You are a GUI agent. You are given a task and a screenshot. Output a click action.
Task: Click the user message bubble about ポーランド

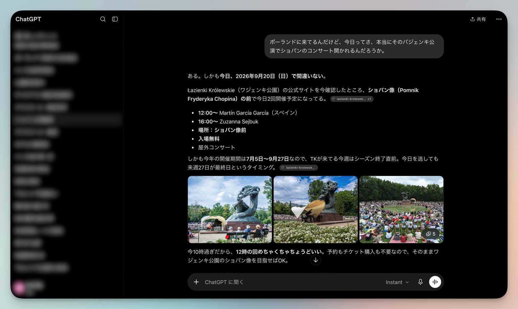(x=354, y=46)
